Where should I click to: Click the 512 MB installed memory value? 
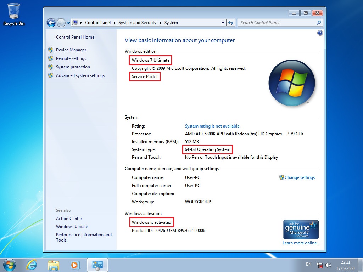192,142
